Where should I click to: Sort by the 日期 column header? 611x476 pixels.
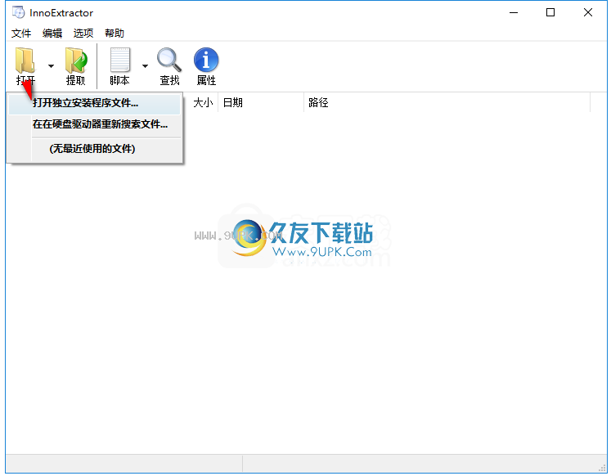[x=261, y=103]
